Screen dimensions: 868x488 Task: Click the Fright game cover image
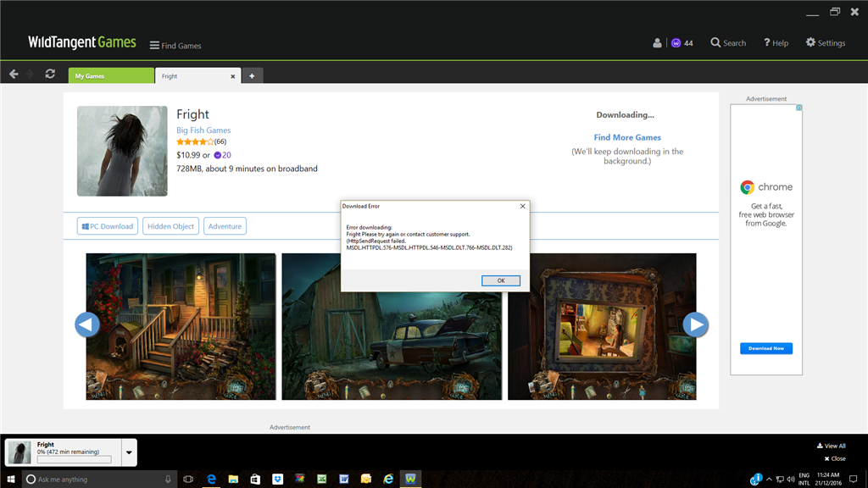(122, 151)
